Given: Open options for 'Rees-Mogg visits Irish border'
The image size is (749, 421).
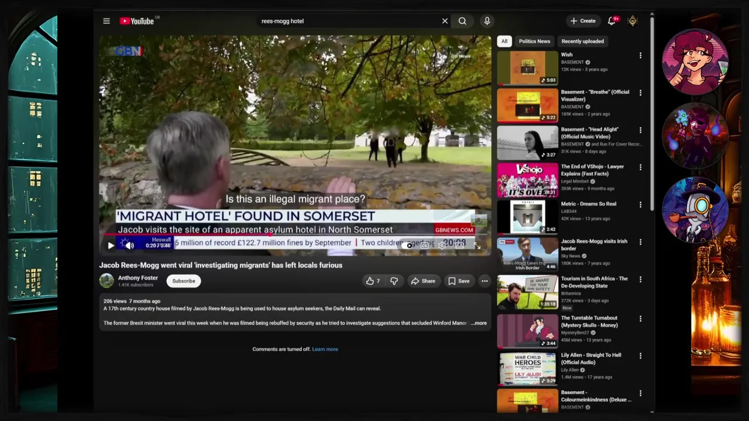Looking at the screenshot, I should tap(640, 242).
